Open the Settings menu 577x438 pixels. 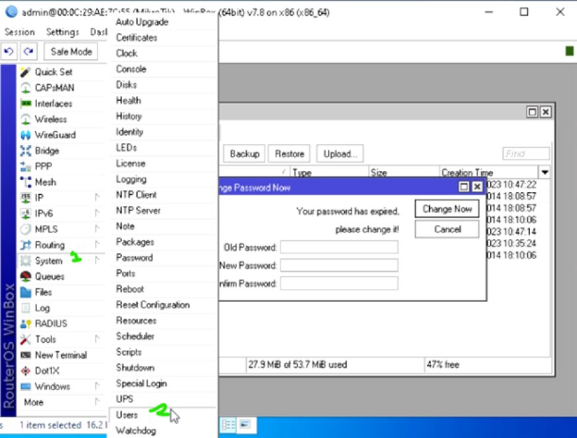[x=62, y=32]
